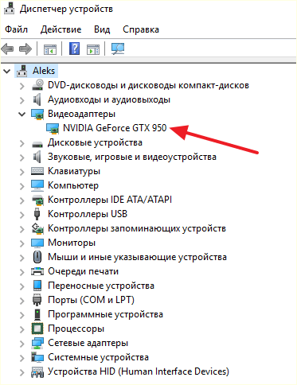Click the Порты (COM и LPT) connector icon
The image size is (297, 385).
click(x=37, y=300)
